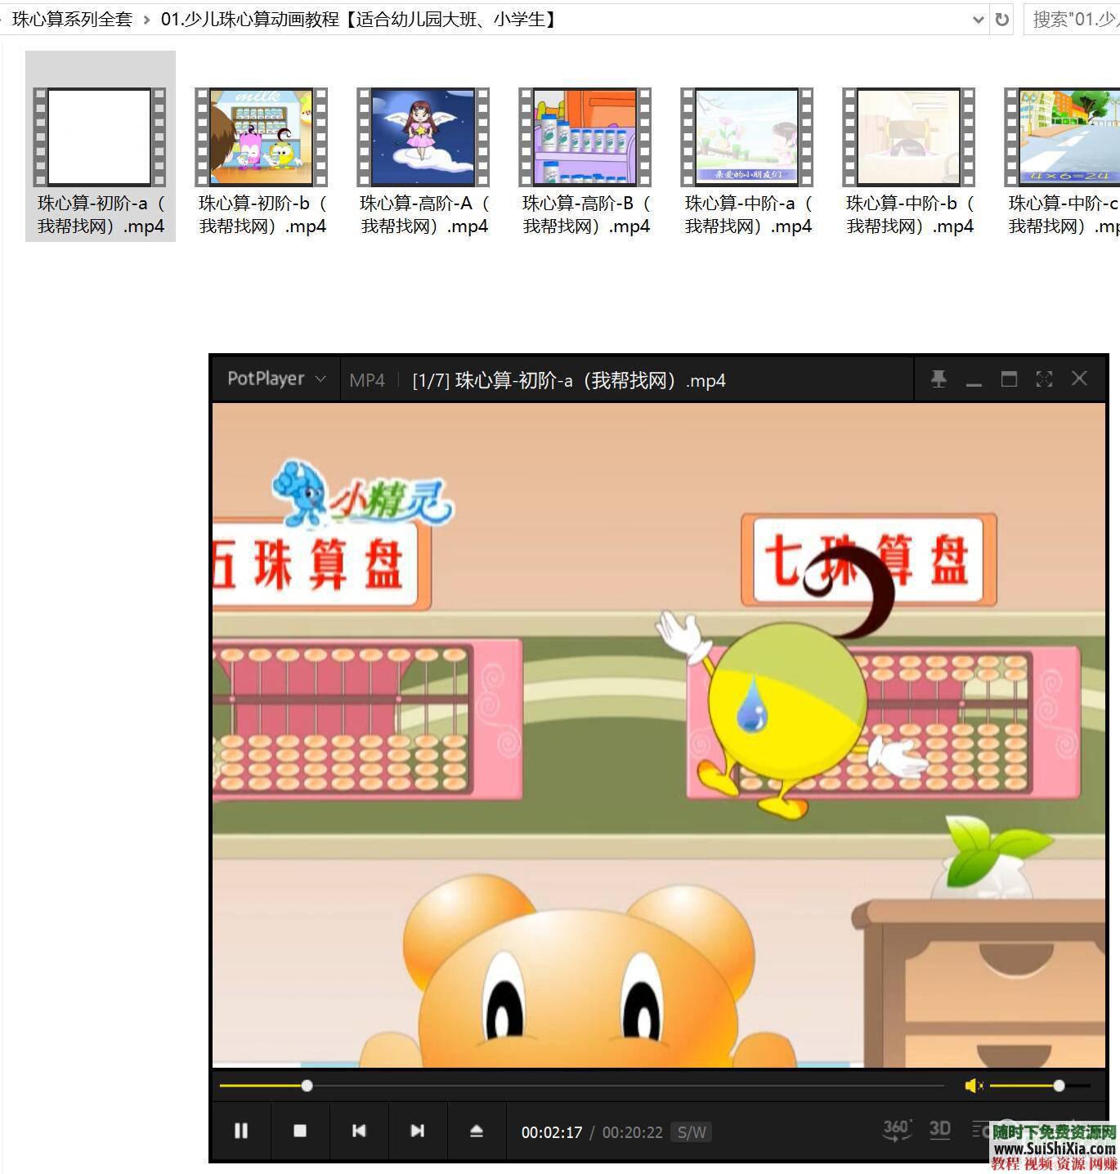1120x1174 pixels.
Task: Stop playback with the stop button
Action: pyautogui.click(x=300, y=1131)
